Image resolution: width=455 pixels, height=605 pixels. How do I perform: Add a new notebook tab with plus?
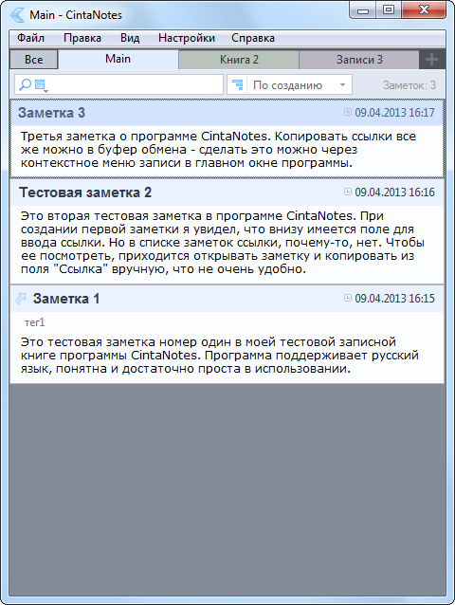(431, 60)
